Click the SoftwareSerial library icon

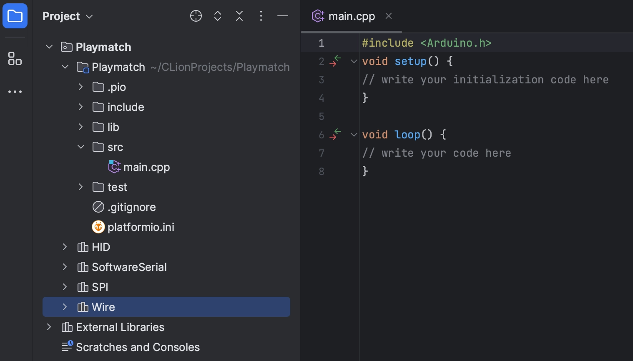[83, 267]
